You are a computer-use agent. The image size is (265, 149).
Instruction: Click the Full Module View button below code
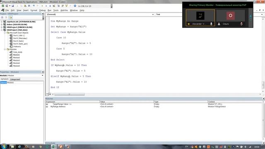pos(50,94)
